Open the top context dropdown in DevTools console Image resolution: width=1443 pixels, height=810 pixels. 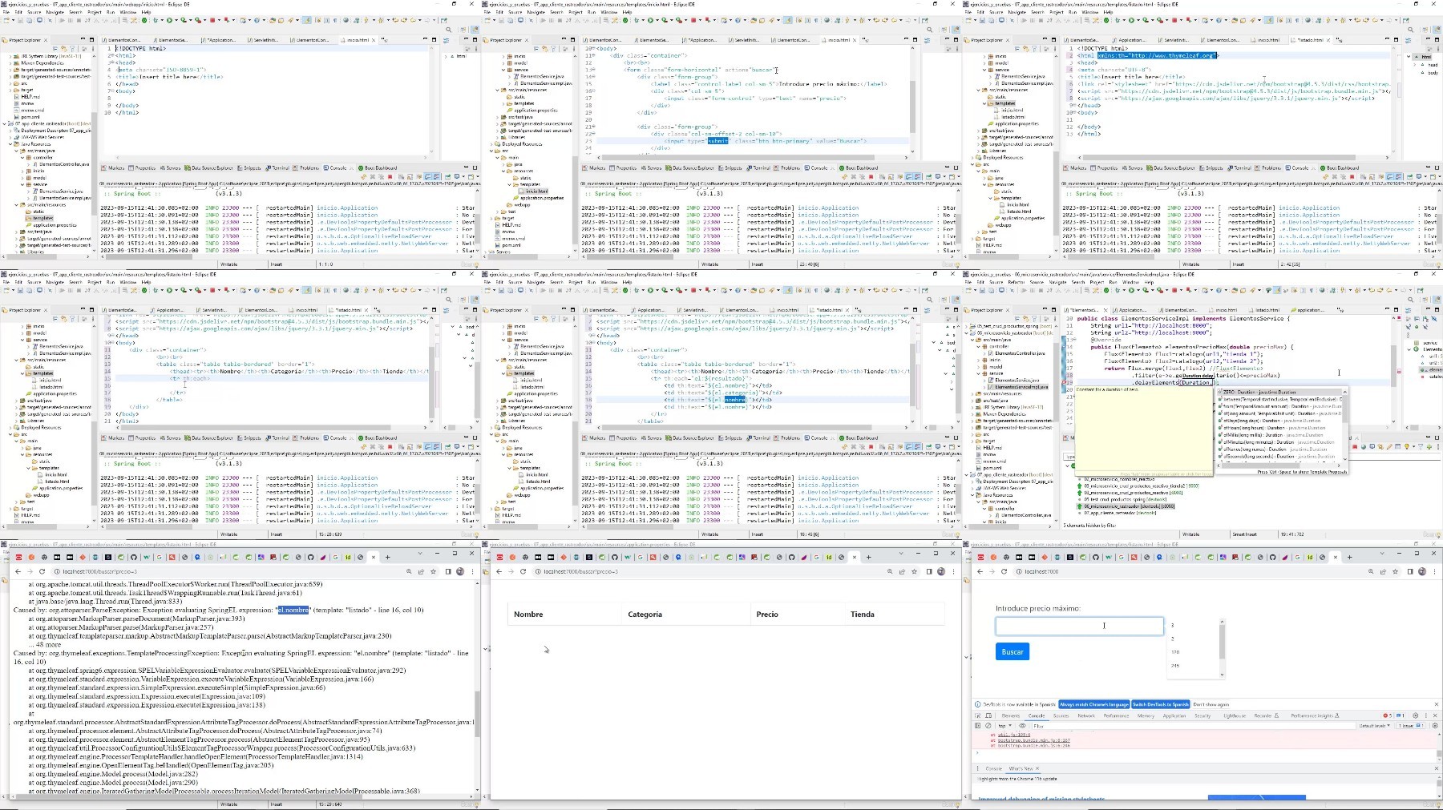[x=1004, y=726]
